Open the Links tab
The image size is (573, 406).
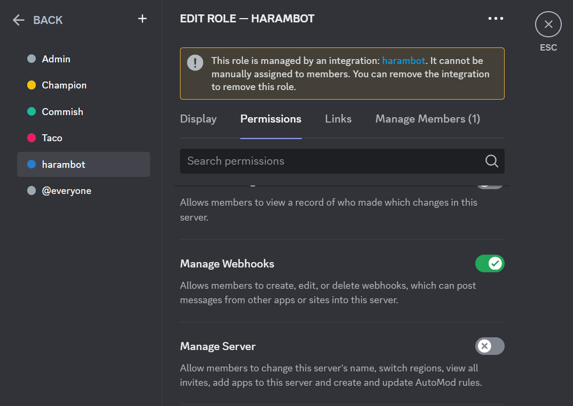point(338,119)
